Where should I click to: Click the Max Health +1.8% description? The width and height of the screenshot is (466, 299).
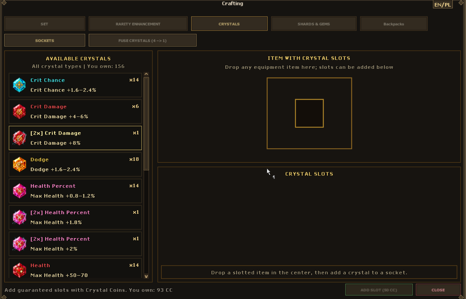[x=56, y=223]
